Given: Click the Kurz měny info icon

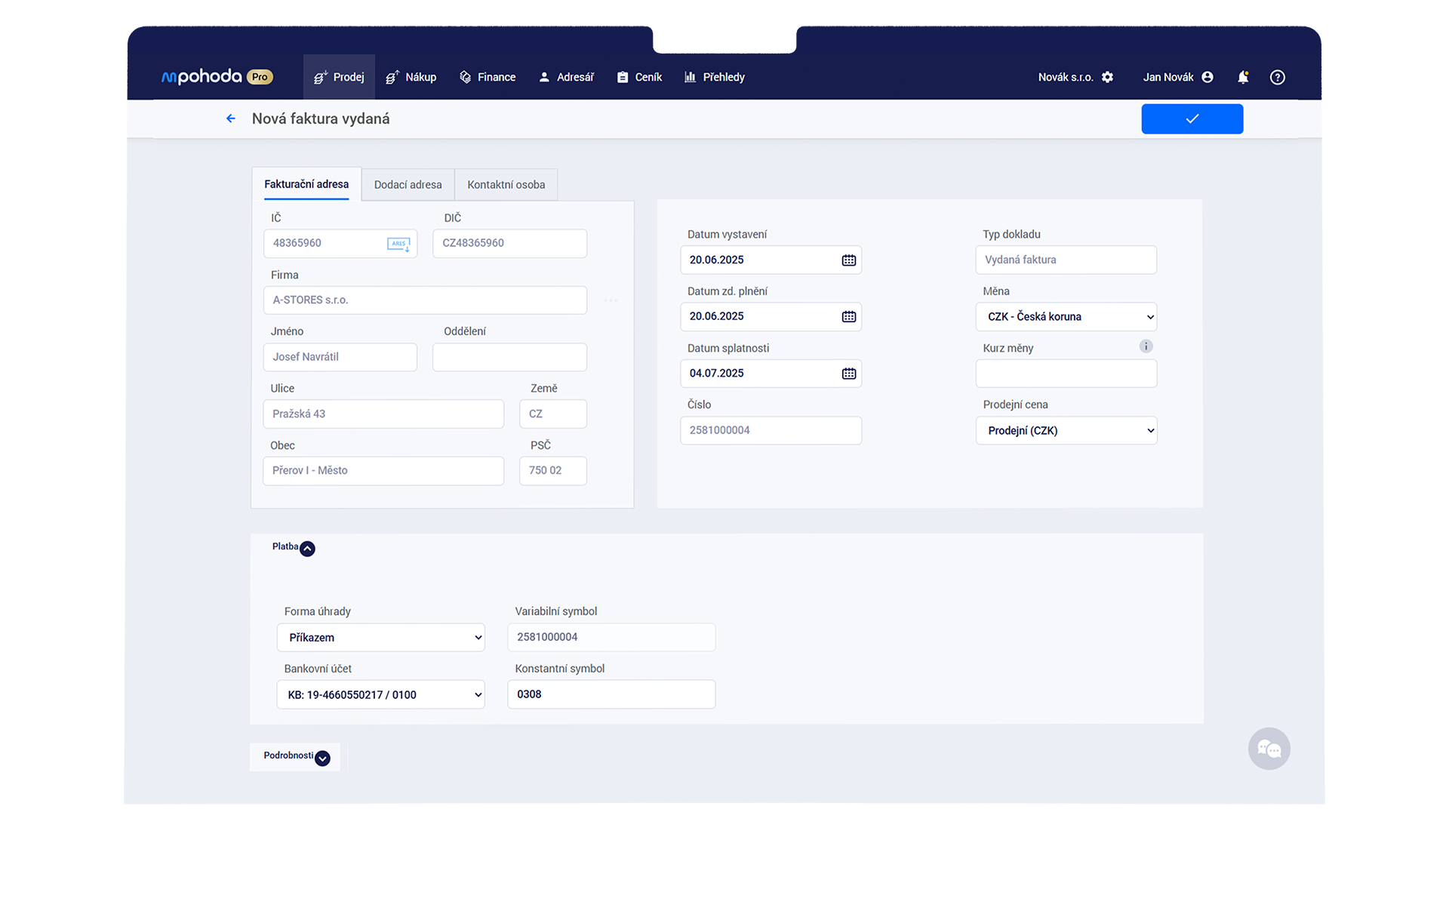Looking at the screenshot, I should [x=1146, y=346].
